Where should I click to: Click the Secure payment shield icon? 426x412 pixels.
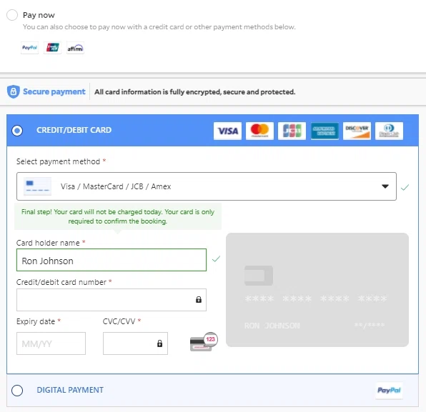point(14,91)
